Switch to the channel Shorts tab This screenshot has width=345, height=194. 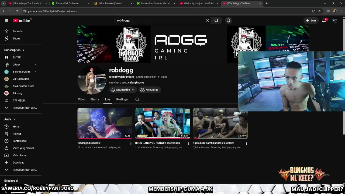pos(95,99)
